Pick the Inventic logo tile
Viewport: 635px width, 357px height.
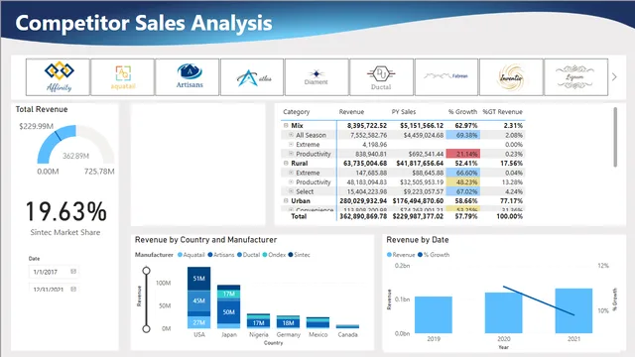click(511, 77)
